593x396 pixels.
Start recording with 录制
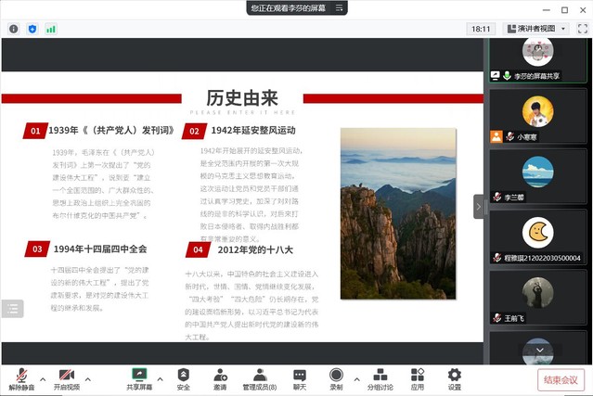coord(336,379)
